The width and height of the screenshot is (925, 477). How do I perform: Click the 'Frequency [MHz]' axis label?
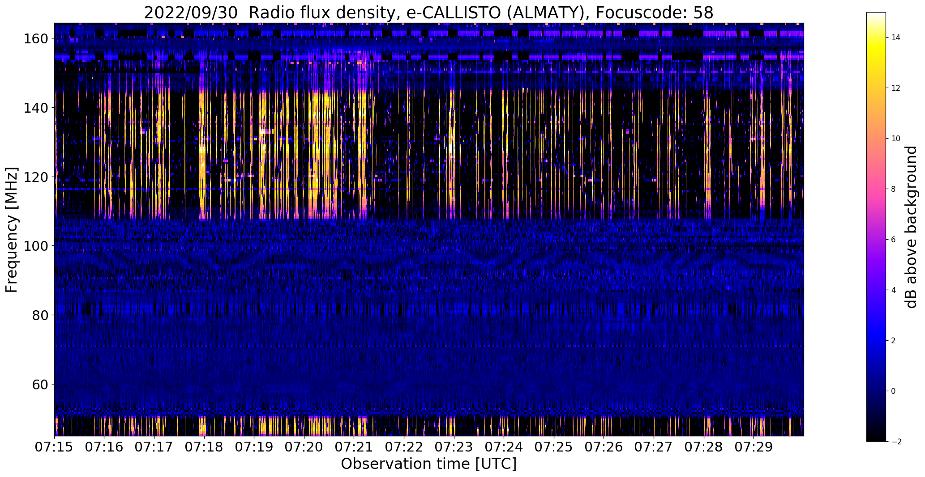[12, 230]
